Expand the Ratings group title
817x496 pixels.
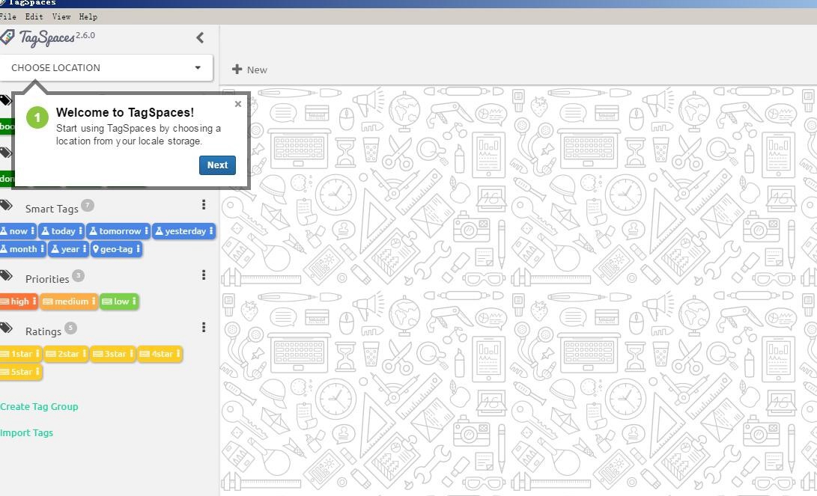point(43,331)
